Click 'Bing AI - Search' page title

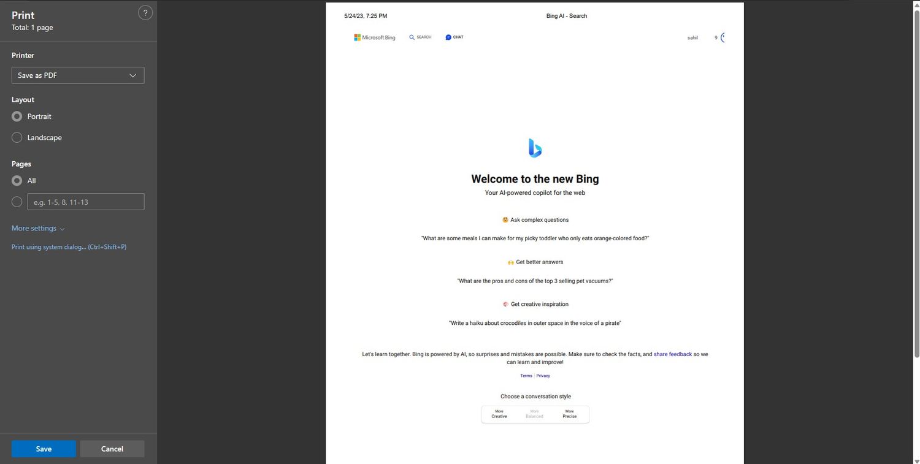point(567,16)
